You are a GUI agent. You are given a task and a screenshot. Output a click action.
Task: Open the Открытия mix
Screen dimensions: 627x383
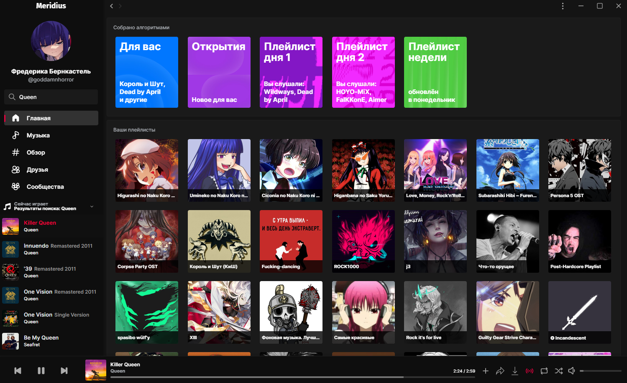pyautogui.click(x=219, y=72)
